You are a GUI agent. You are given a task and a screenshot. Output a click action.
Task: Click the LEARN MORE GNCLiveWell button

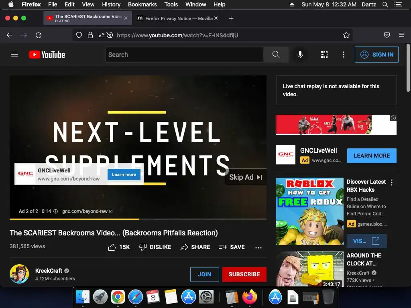click(x=372, y=156)
